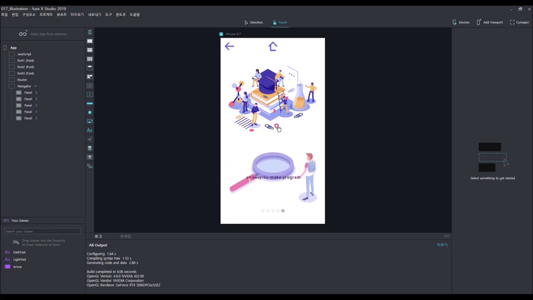Open the 도움말 menu

click(x=134, y=15)
